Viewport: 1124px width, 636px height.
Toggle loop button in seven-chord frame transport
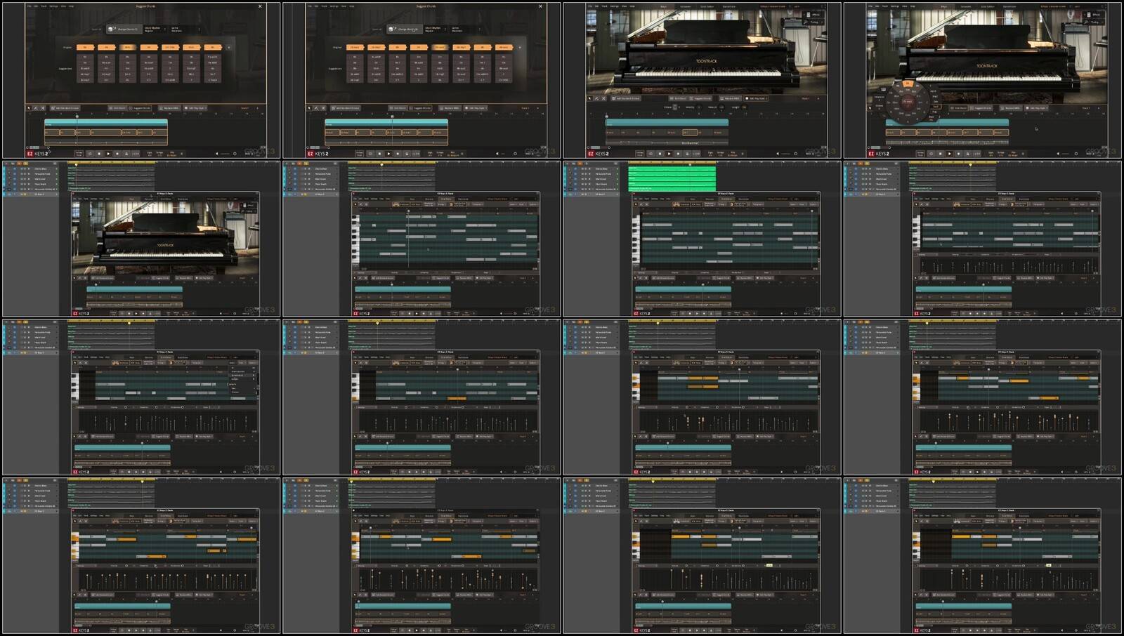coord(90,154)
